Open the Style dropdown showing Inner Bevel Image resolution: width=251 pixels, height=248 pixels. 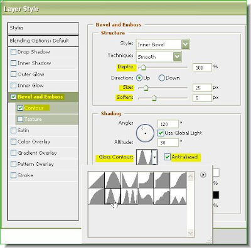(x=163, y=44)
